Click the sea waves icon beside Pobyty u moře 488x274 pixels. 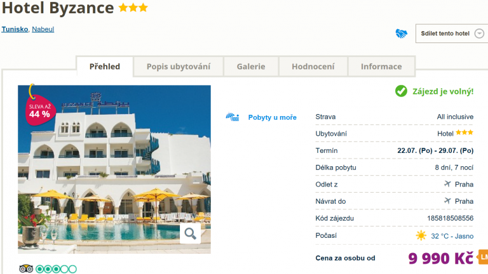click(x=233, y=117)
